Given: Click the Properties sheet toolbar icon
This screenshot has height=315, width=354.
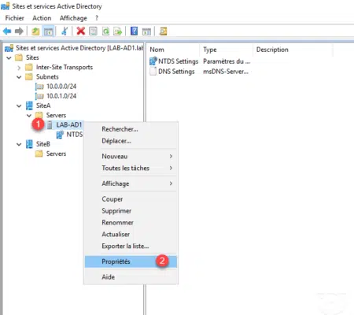Looking at the screenshot, I should point(93,31).
